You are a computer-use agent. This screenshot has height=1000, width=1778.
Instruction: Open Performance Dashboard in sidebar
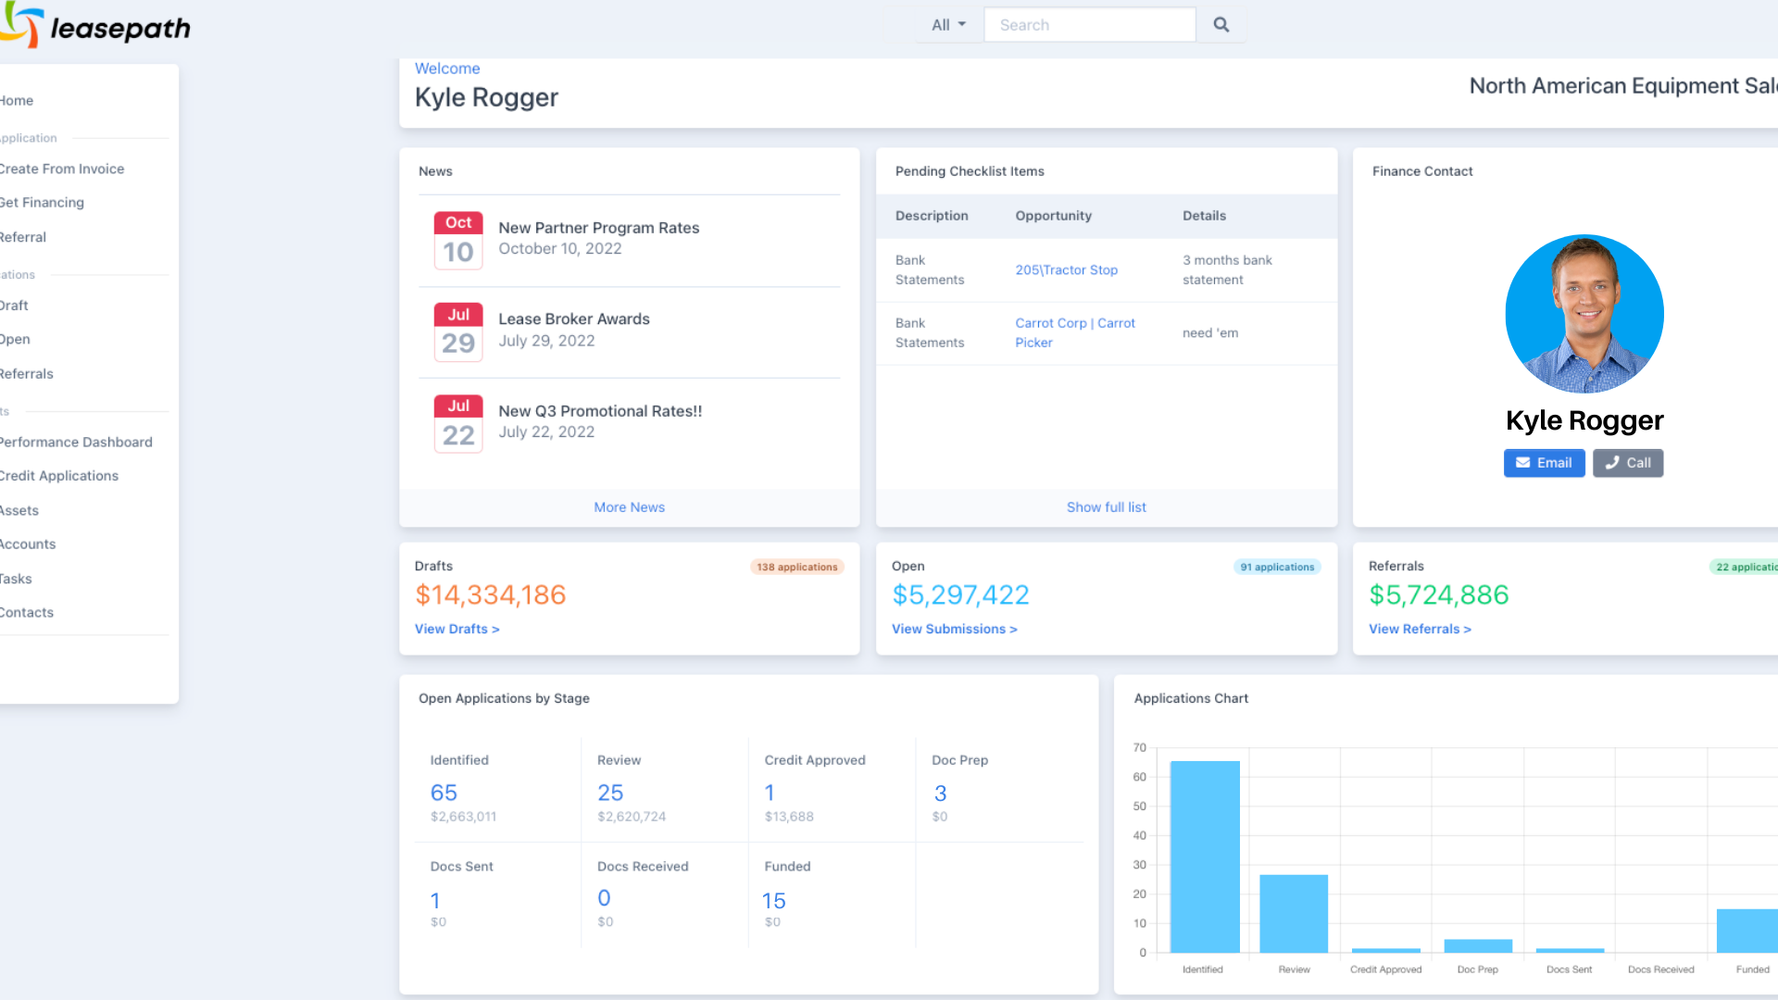[76, 443]
